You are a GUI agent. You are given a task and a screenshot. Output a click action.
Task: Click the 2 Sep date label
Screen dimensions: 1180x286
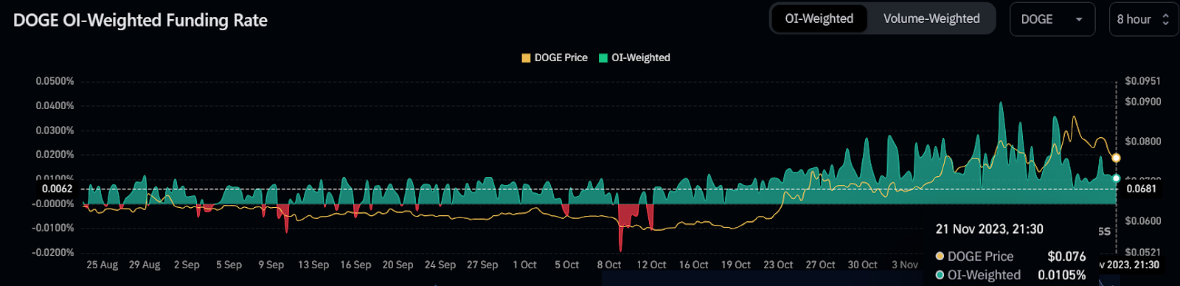187,265
